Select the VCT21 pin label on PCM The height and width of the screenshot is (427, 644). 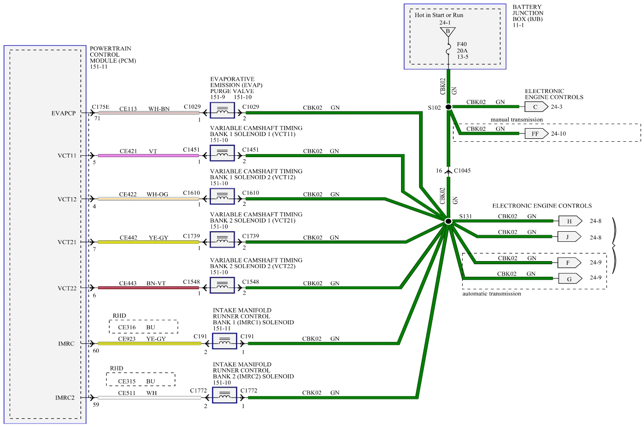pos(67,242)
